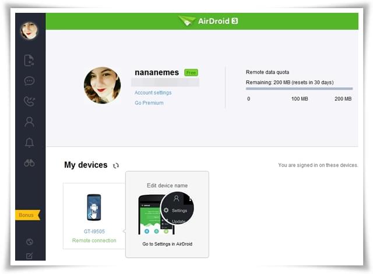Click the nananemes username
This screenshot has height=274, width=373.
click(157, 72)
